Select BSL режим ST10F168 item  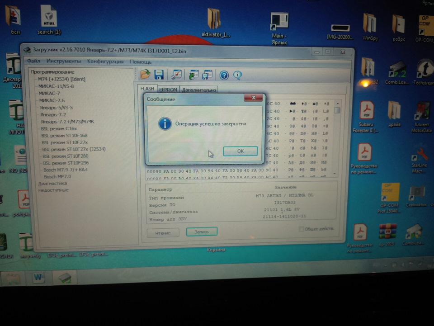[64, 135]
